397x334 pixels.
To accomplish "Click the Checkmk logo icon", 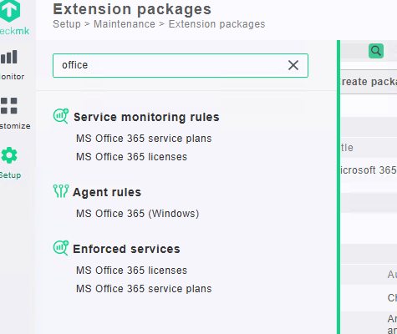I will [10, 11].
